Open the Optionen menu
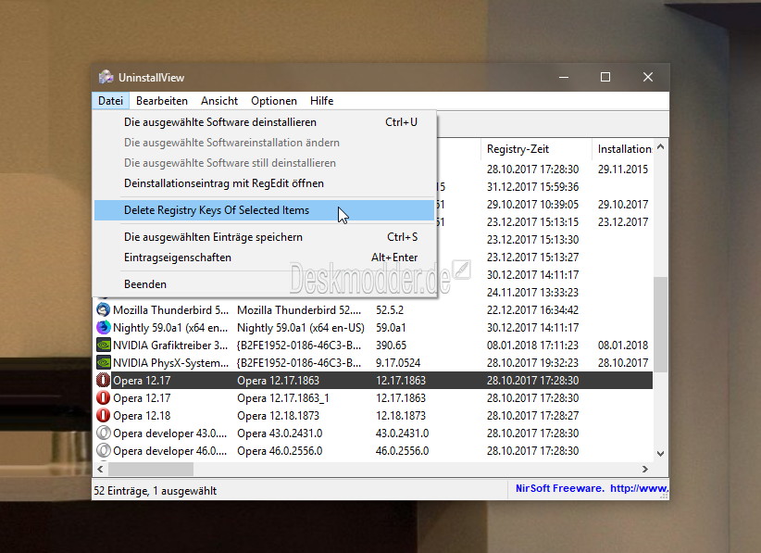 pos(274,101)
